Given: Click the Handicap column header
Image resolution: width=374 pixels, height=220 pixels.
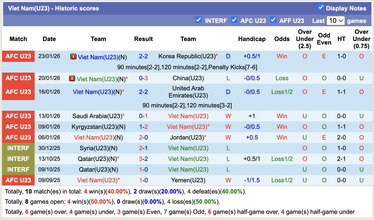Looking at the screenshot, I should 252,39.
